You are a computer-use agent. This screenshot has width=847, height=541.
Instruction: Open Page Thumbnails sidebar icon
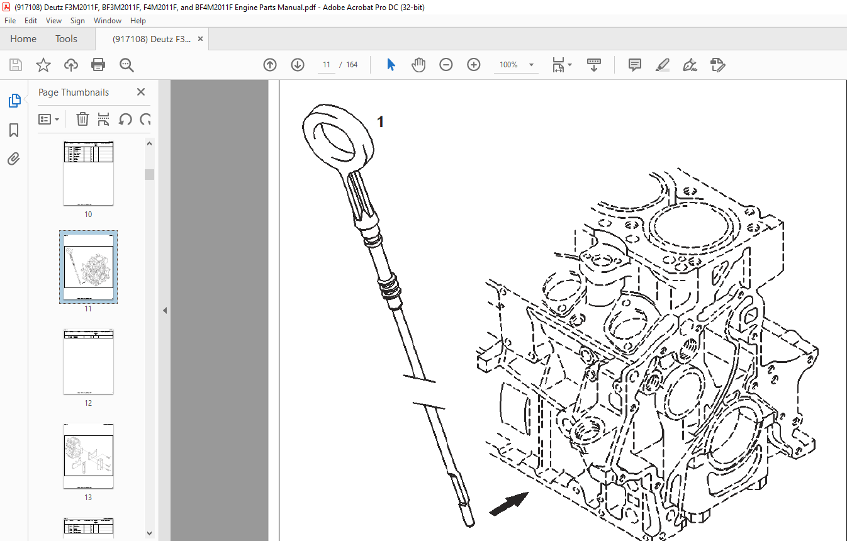point(14,101)
